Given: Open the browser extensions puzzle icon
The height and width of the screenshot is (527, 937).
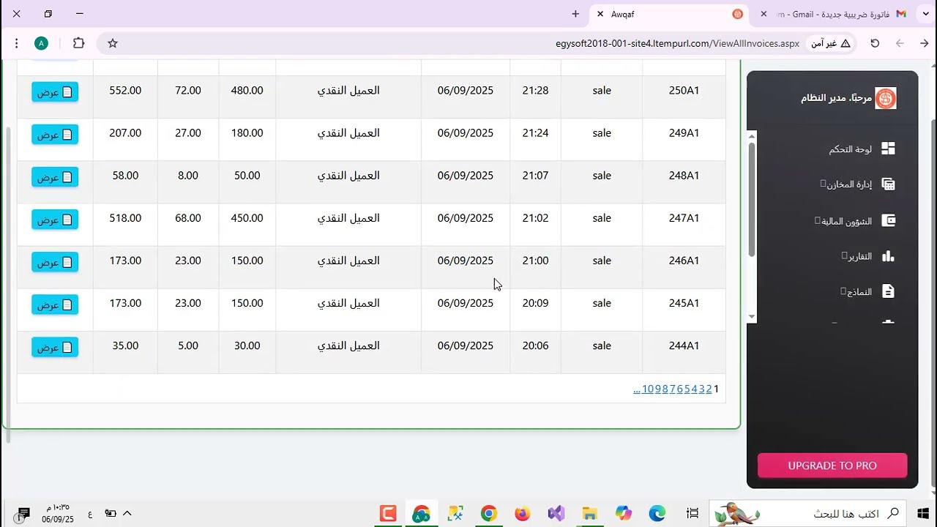Looking at the screenshot, I should pos(78,43).
